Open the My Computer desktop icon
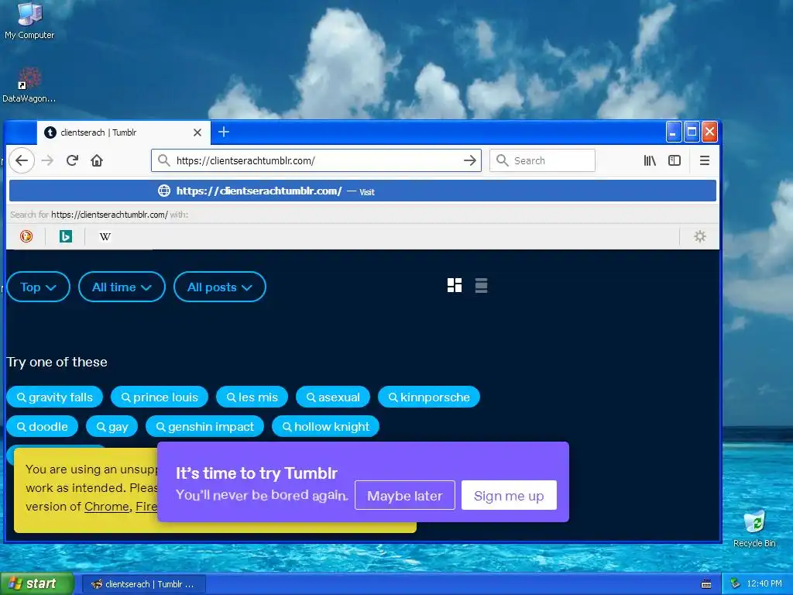 [29, 21]
